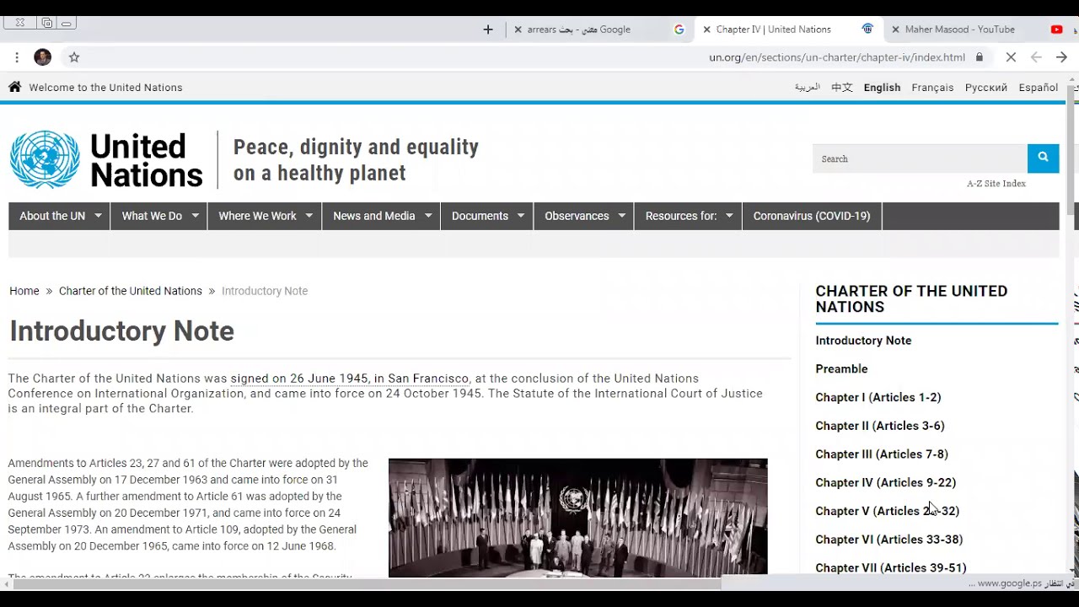Open Chapter III (Articles 7-8)

[882, 454]
